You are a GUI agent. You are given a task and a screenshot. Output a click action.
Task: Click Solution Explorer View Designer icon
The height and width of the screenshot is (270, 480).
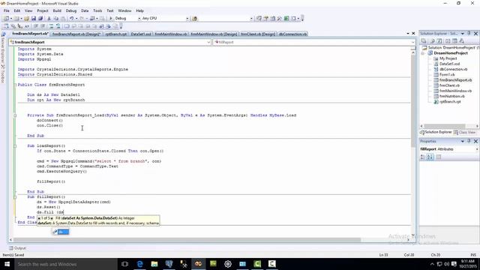[x=454, y=40]
